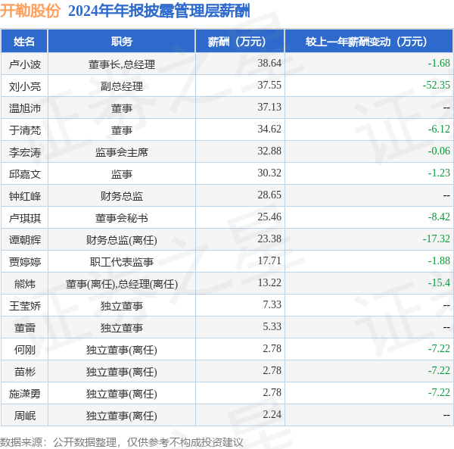Click the name 李宏涛
Viewport: 454px width, 449px height.
pos(25,152)
